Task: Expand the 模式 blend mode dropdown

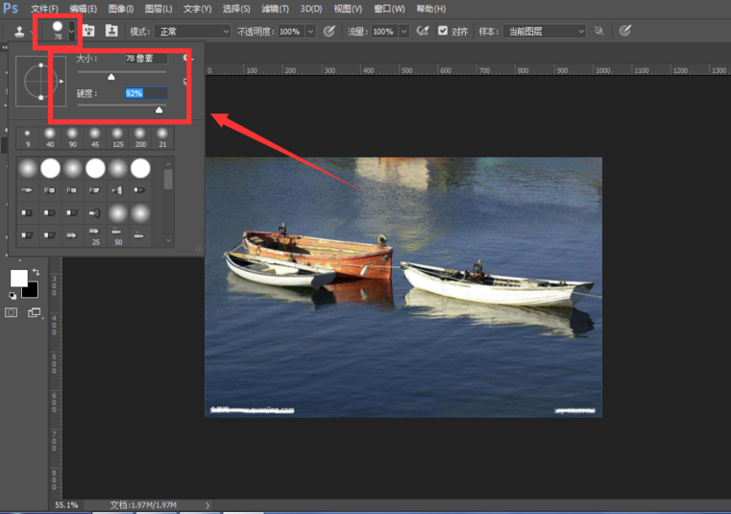Action: click(x=193, y=32)
